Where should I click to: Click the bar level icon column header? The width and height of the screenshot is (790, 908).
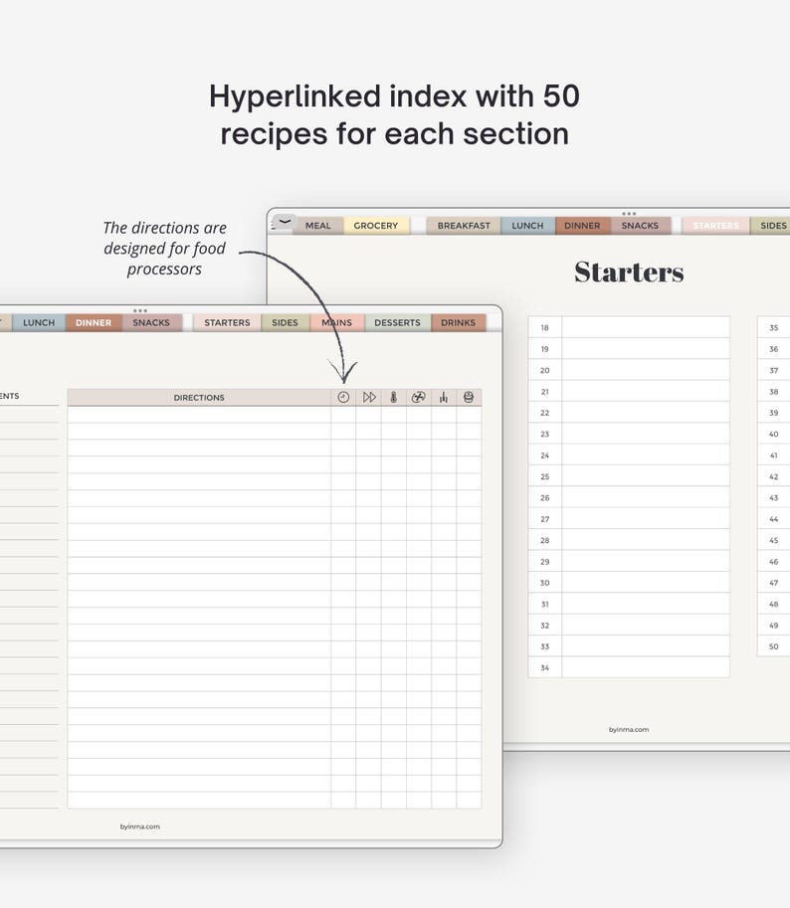[444, 397]
